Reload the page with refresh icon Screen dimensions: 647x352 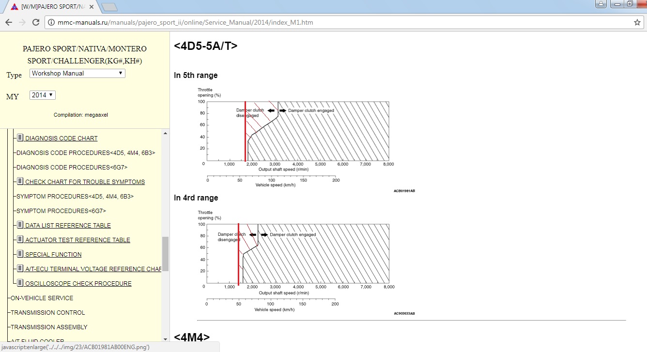(x=35, y=22)
